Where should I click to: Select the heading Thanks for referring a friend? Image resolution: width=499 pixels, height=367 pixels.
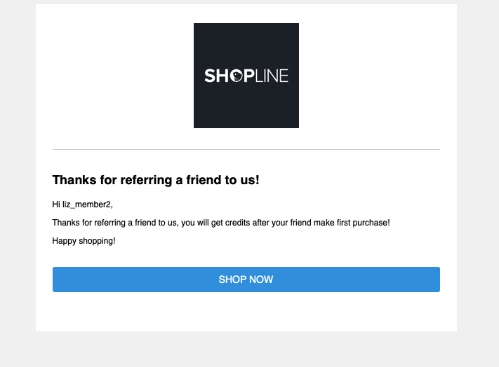point(156,180)
